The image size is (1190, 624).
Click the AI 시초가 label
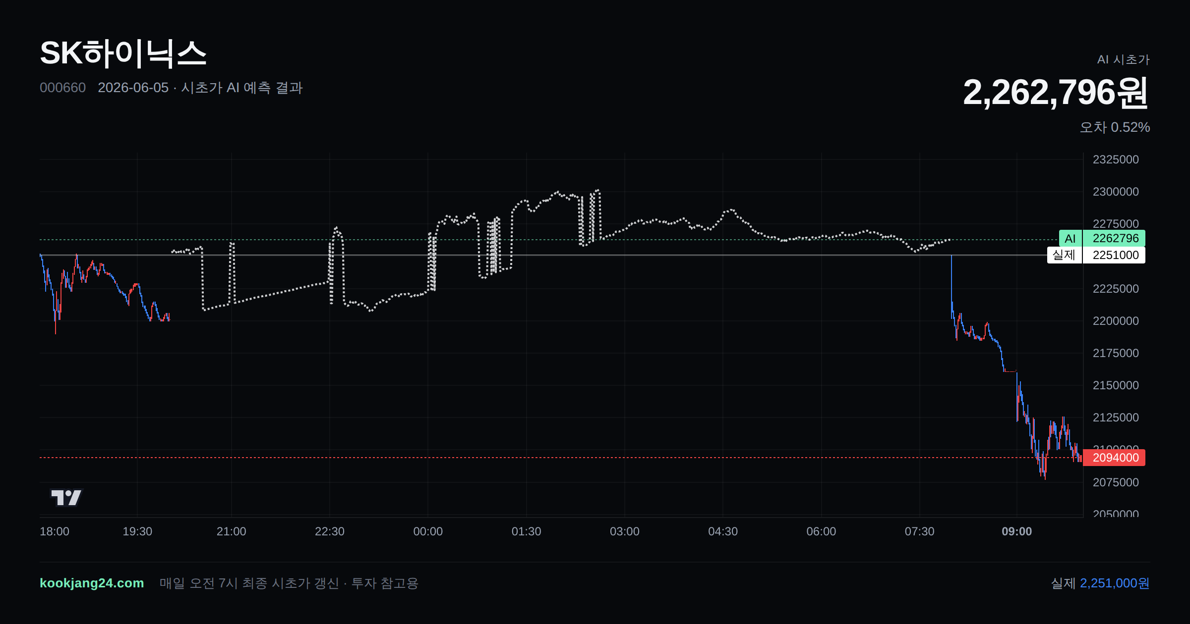(1123, 59)
